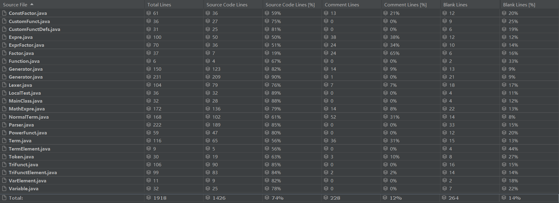Sort by the Total Lines column header
This screenshot has width=559, height=203.
point(159,5)
